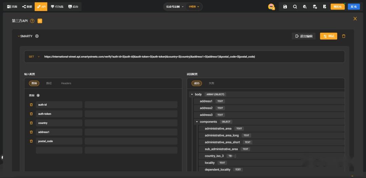Delete the auth-id query parameter
The height and width of the screenshot is (178, 366).
(x=31, y=105)
